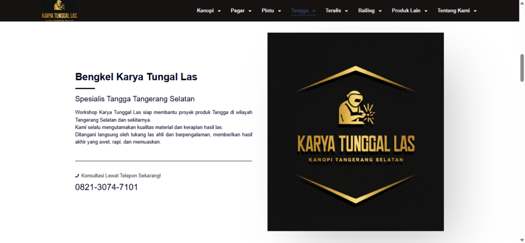Open the Produk Lain menu
The image size is (525, 243).
click(406, 11)
